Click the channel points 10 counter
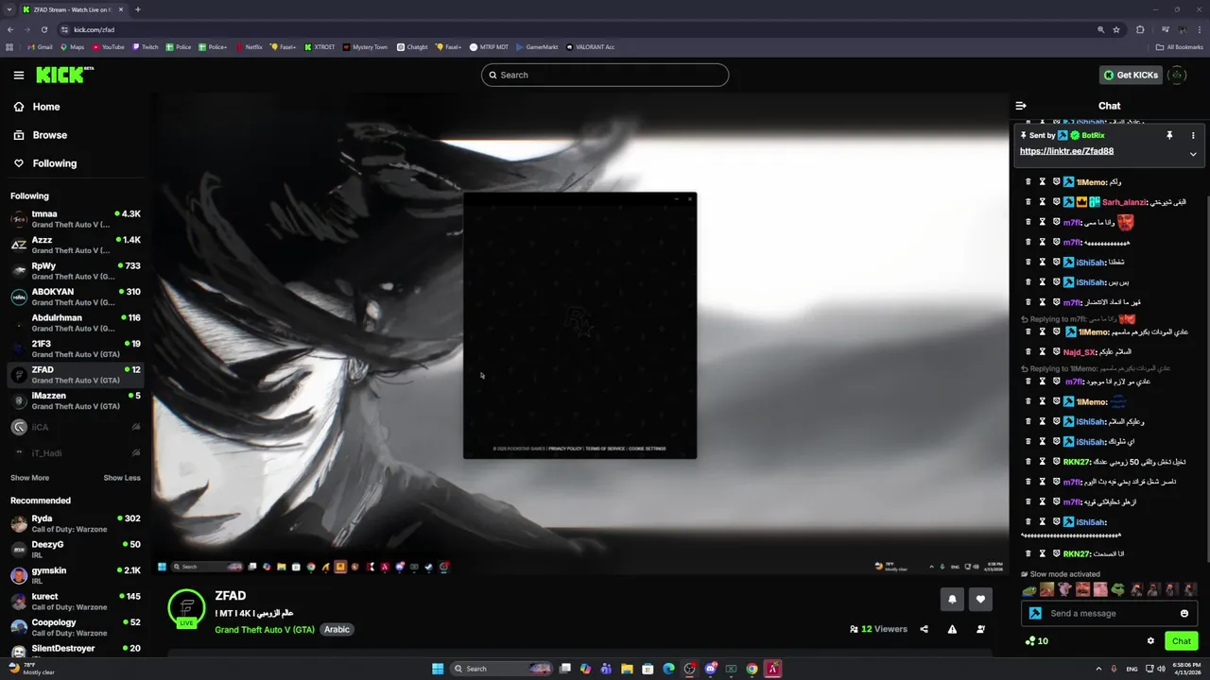This screenshot has height=680, width=1210. [1036, 640]
